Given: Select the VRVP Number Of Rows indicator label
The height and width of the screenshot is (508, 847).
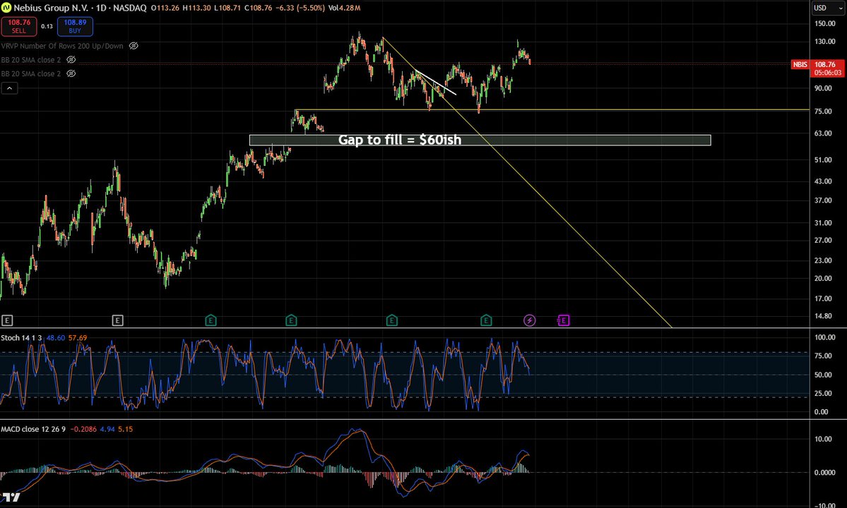Looking at the screenshot, I should [x=62, y=46].
